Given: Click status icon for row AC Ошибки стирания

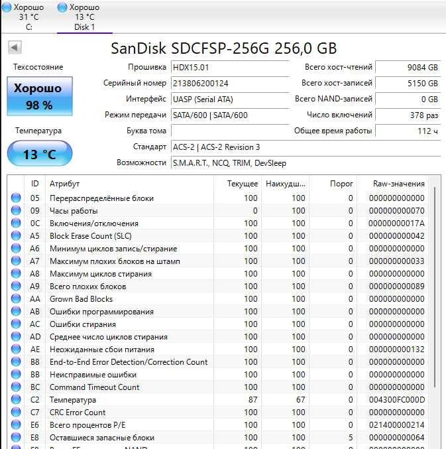Looking at the screenshot, I should click(x=16, y=324).
